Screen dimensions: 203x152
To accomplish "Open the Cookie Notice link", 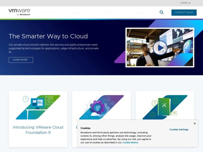I will 130,143.
